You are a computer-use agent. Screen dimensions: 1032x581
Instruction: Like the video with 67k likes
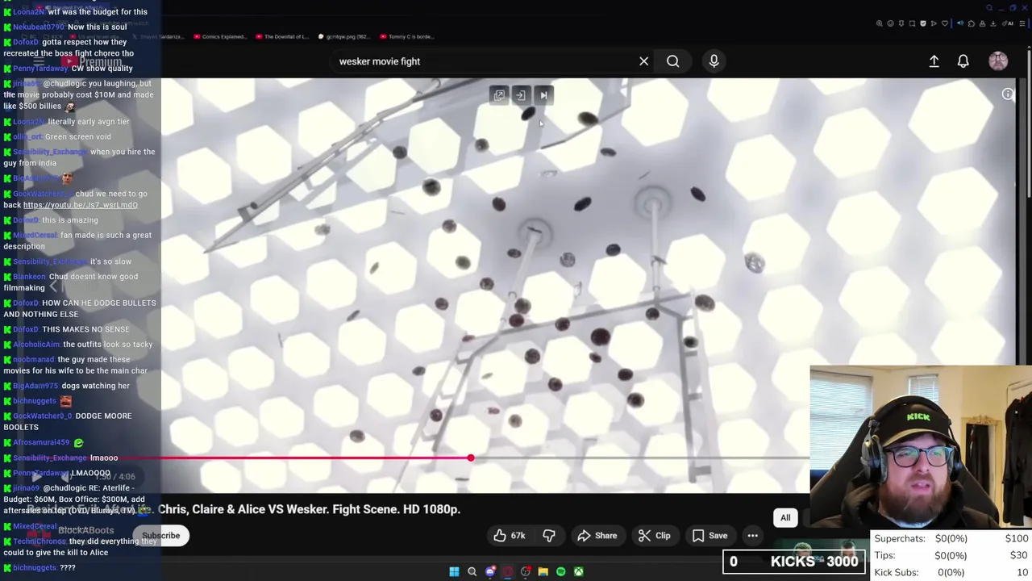(x=510, y=536)
